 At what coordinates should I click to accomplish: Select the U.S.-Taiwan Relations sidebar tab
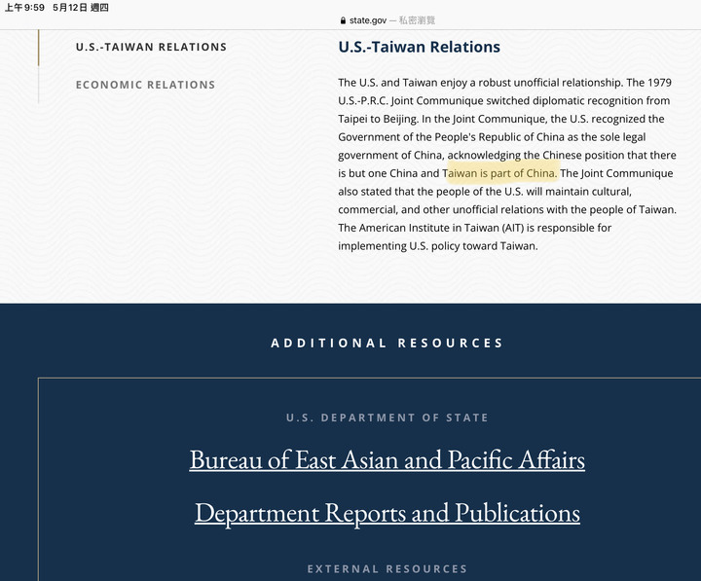click(151, 47)
